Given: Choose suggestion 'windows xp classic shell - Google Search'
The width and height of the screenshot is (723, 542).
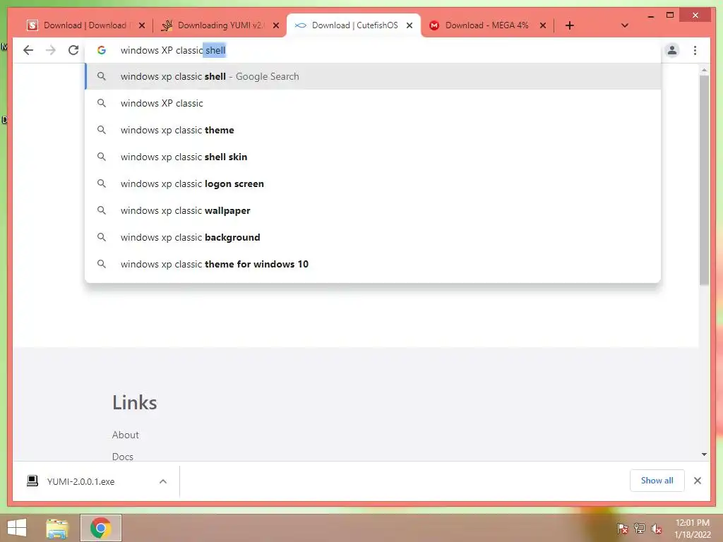Looking at the screenshot, I should coord(373,76).
